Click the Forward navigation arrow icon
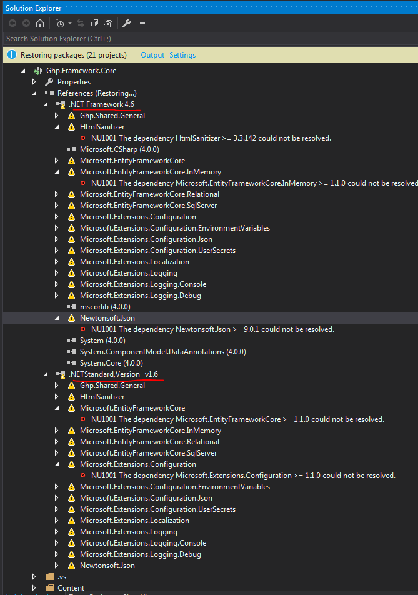 click(x=26, y=24)
